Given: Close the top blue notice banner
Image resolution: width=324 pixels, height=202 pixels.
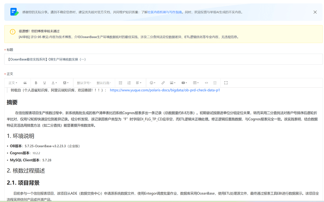Looking at the screenshot, I should pos(315,12).
